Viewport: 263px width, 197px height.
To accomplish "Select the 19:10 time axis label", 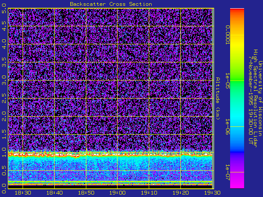I will pyautogui.click(x=149, y=193).
